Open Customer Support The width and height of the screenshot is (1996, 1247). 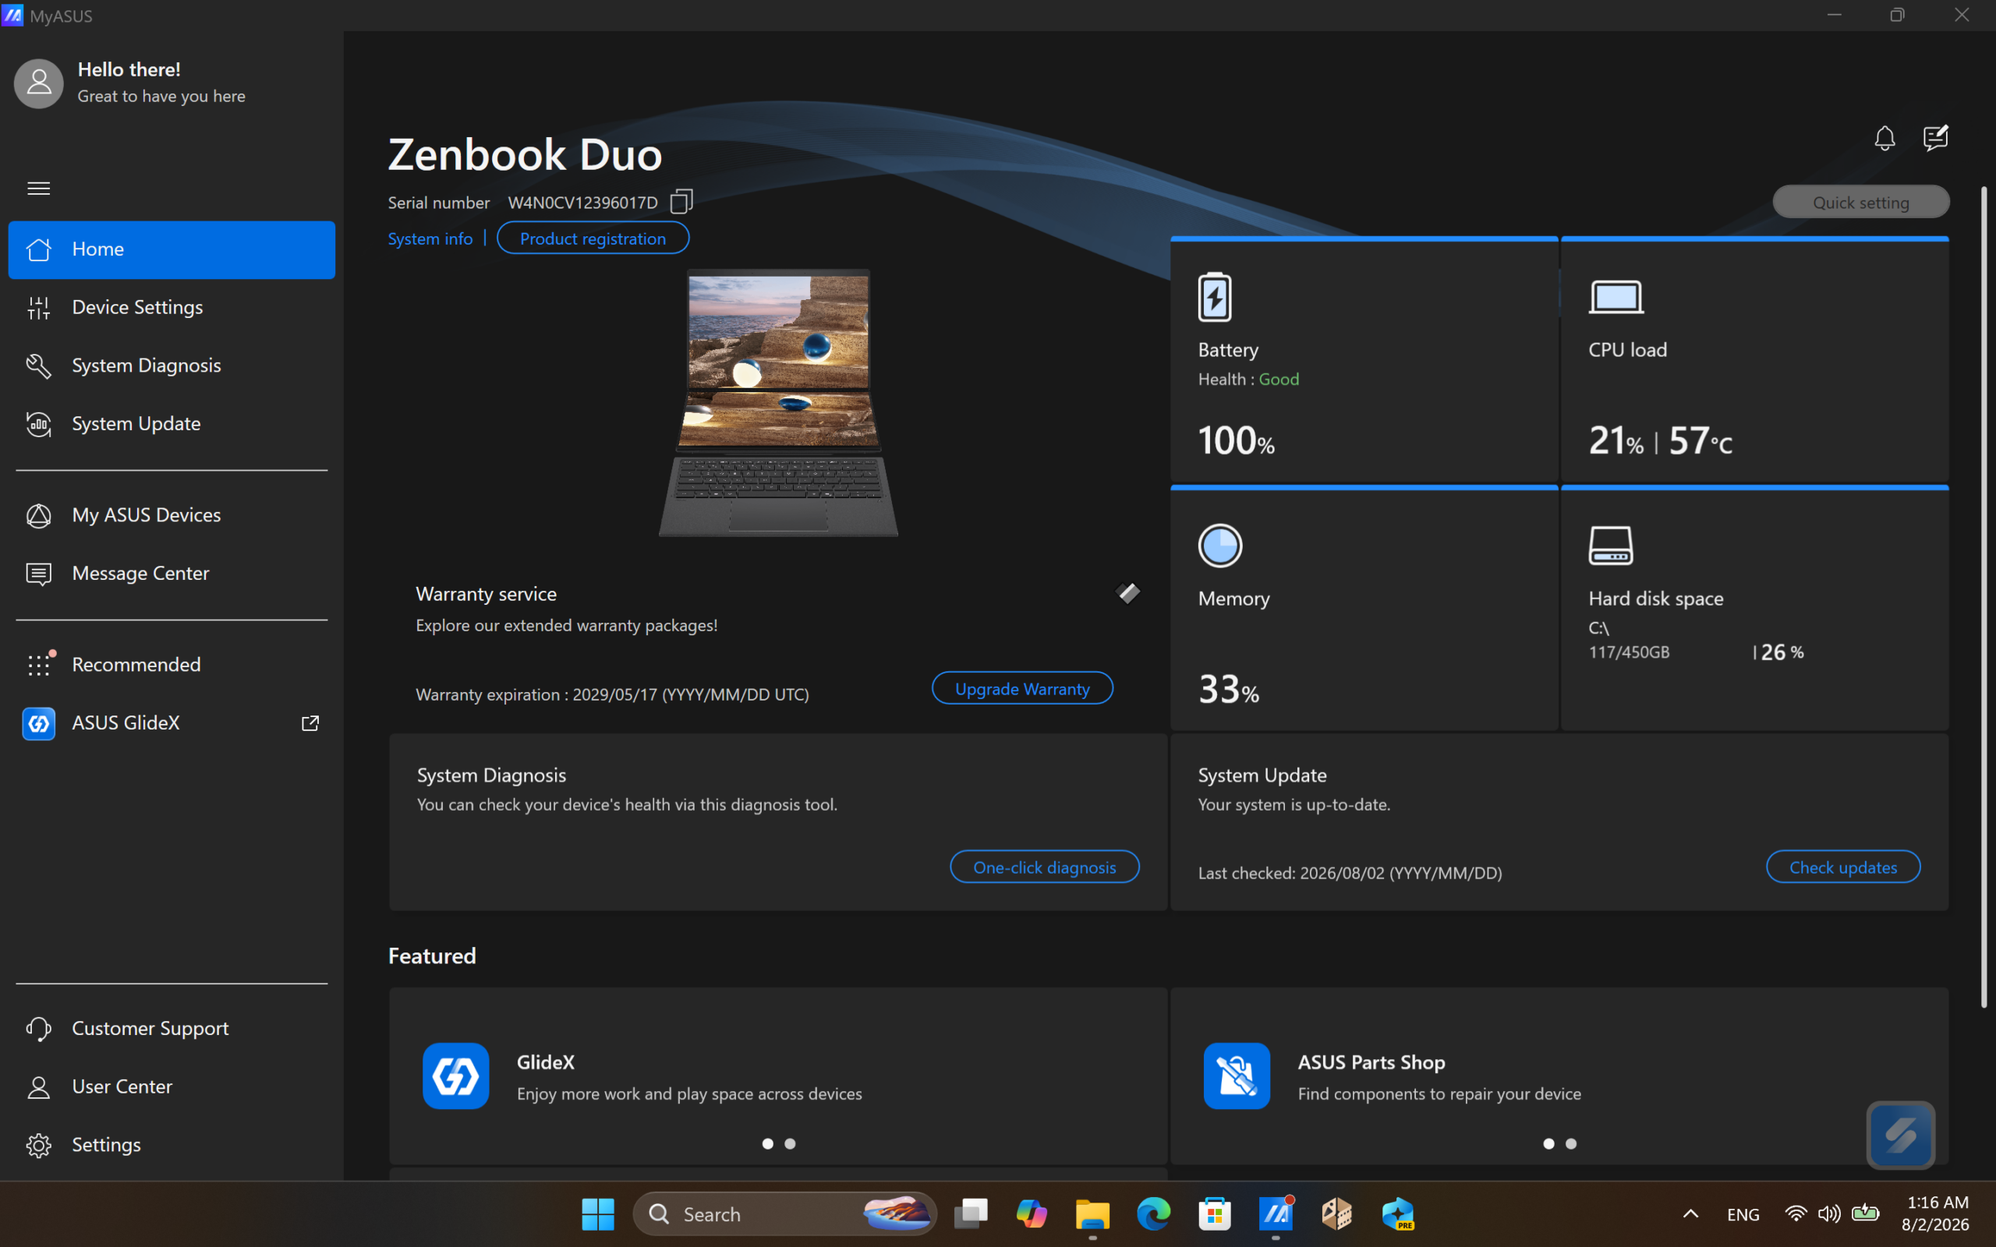point(172,1029)
